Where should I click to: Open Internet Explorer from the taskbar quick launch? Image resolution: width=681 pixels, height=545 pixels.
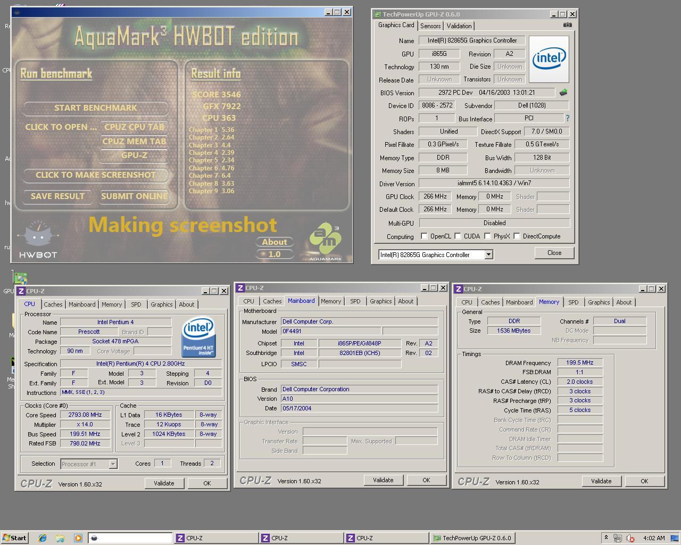pyautogui.click(x=42, y=538)
